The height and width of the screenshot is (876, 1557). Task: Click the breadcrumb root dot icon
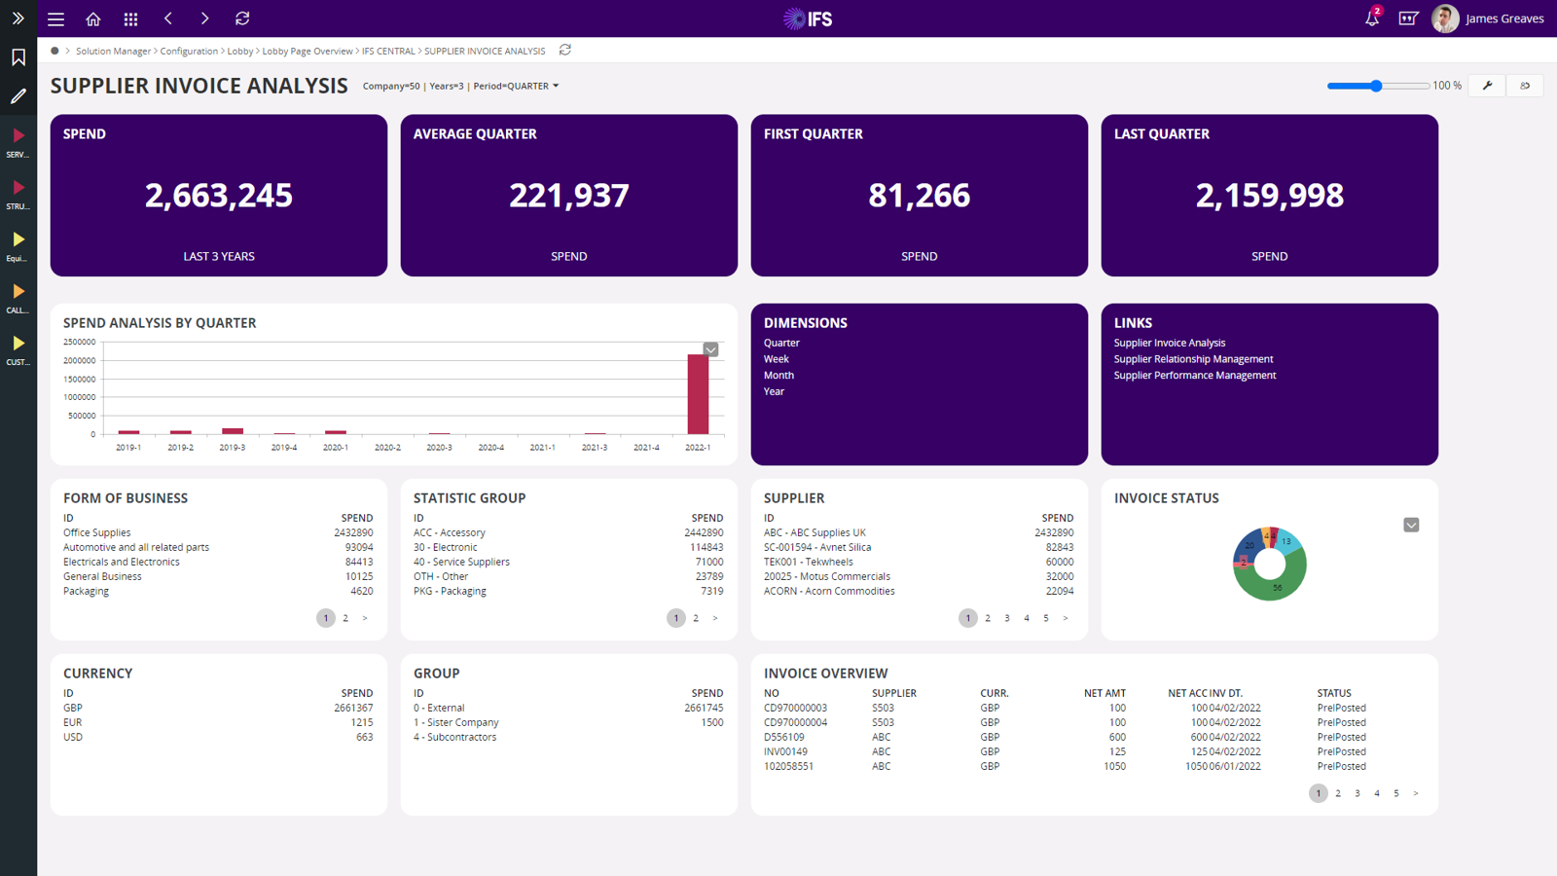tap(54, 51)
